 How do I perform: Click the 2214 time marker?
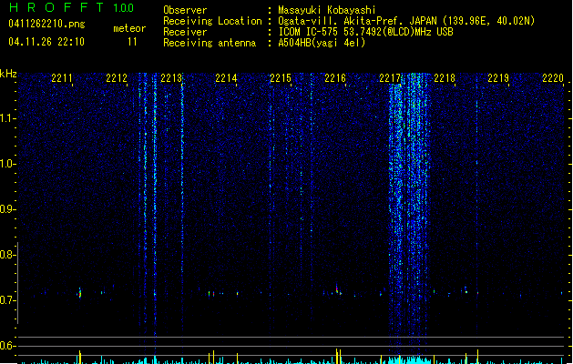tap(226, 78)
